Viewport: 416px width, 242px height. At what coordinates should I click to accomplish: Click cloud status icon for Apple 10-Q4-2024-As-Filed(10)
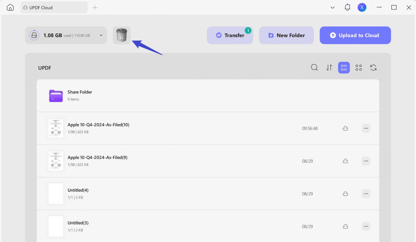pyautogui.click(x=345, y=128)
